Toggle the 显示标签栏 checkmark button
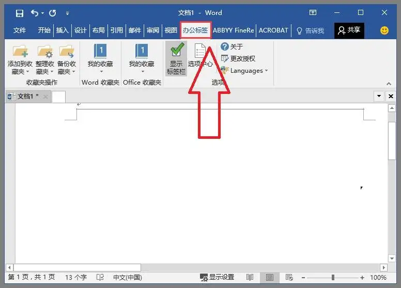 point(176,59)
